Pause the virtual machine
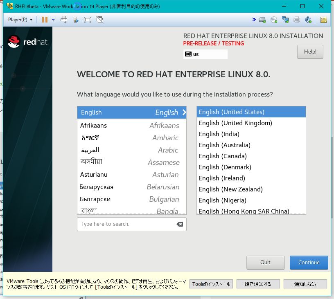This screenshot has width=334, height=299. click(x=45, y=20)
